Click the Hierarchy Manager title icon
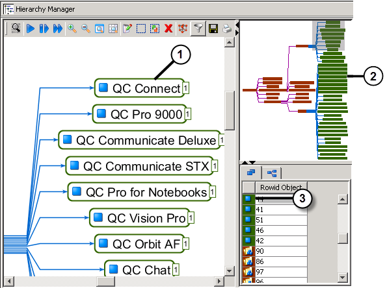 (8, 9)
